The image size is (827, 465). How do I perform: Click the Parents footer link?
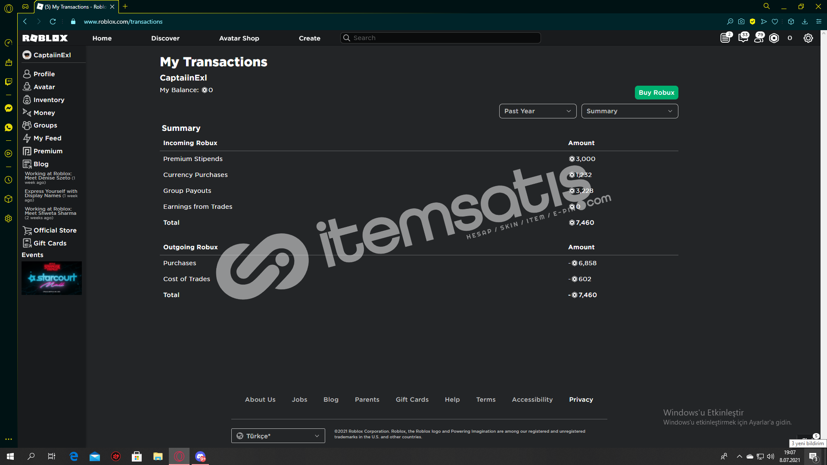(367, 400)
